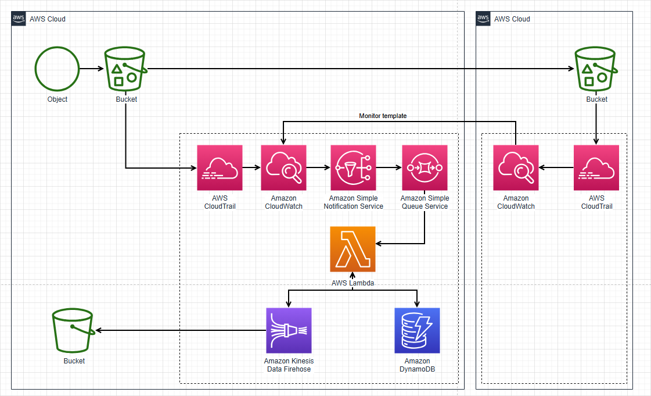Image resolution: width=651 pixels, height=396 pixels.
Task: Select the Amazon DynamoDB icon
Action: click(417, 330)
